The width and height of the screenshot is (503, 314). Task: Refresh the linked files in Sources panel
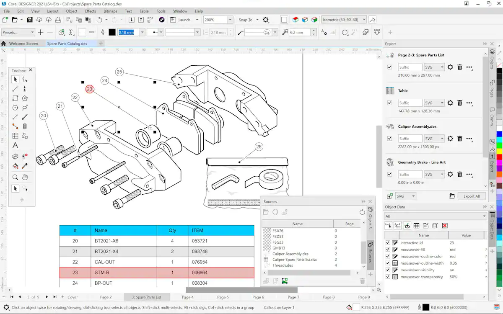[363, 212]
